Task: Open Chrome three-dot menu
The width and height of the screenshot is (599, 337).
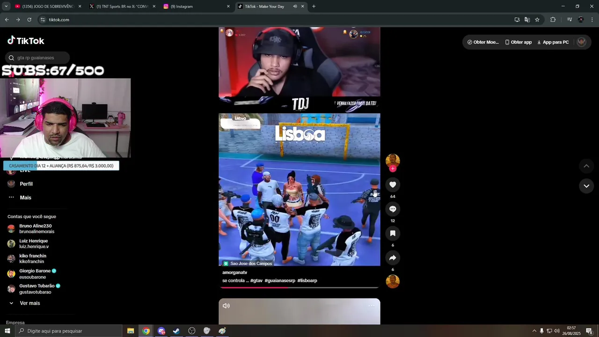Action: (592, 20)
